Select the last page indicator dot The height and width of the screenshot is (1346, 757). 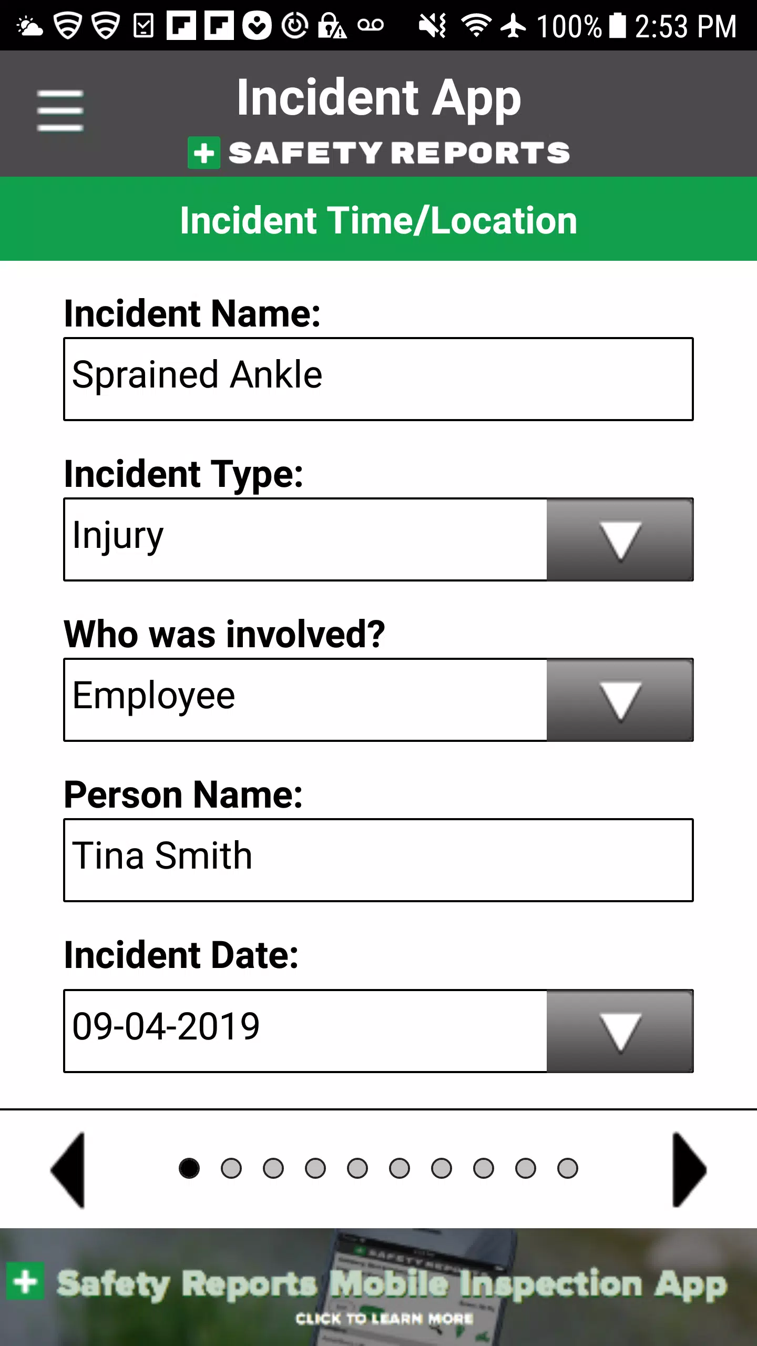coord(568,1168)
